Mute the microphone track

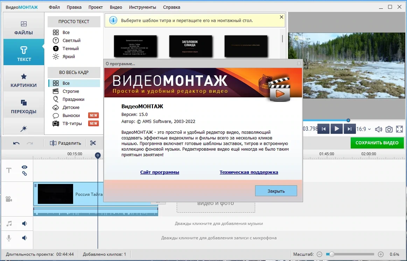pyautogui.click(x=24, y=238)
